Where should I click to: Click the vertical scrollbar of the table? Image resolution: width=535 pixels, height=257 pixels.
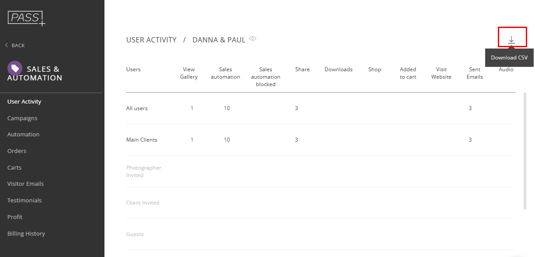525,151
